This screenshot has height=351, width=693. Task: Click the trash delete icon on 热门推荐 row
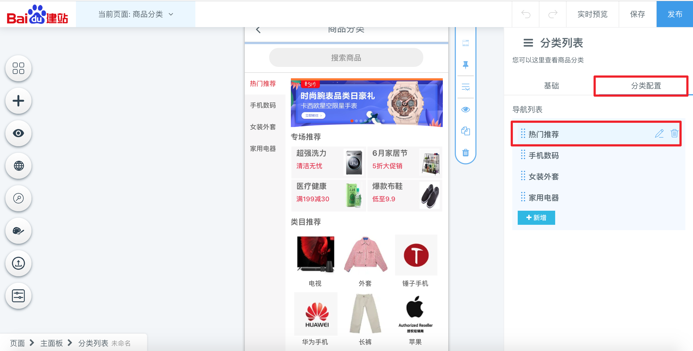674,134
